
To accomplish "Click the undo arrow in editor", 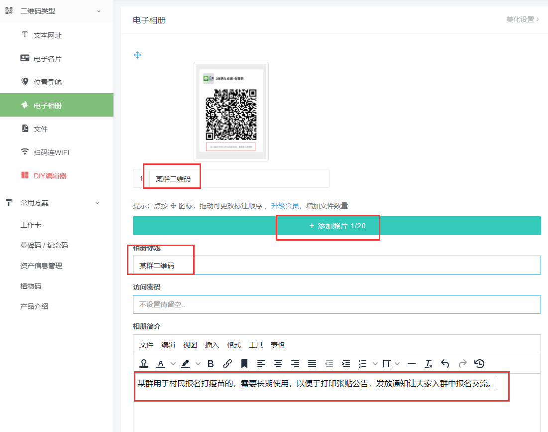I will pos(445,364).
